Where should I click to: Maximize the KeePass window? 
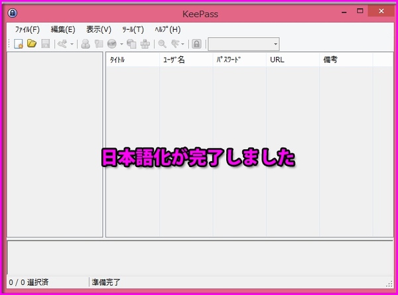pyautogui.click(x=360, y=11)
